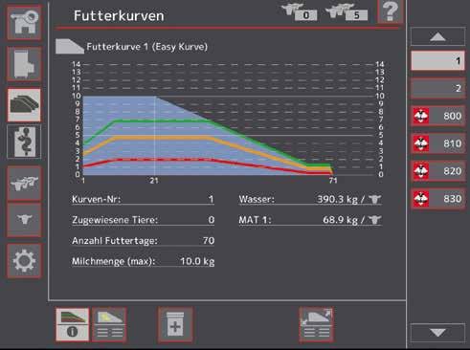Viewport: 470px width, 350px height.
Task: Select the feed curves icon in sidebar
Action: (24, 105)
